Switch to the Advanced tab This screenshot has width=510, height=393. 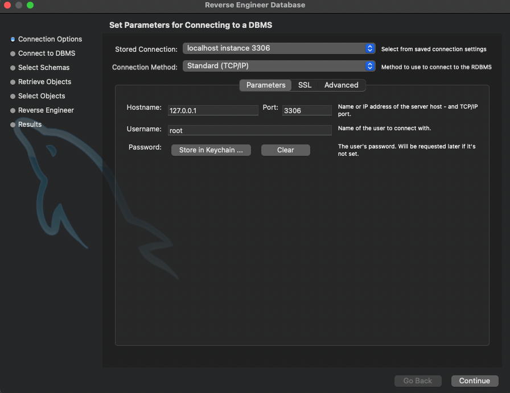coord(341,85)
